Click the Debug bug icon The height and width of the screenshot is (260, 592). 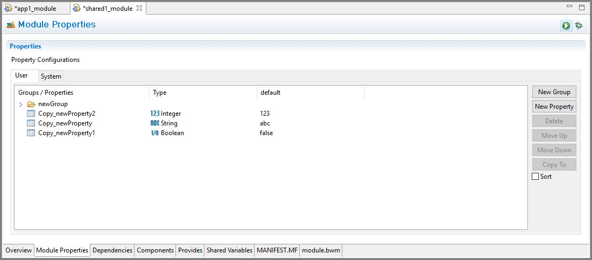(579, 25)
